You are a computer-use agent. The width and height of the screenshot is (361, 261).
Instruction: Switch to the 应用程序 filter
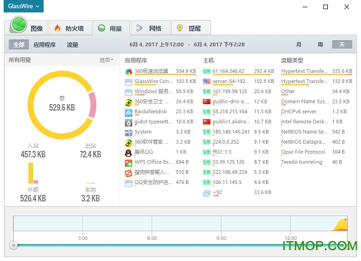pyautogui.click(x=45, y=45)
